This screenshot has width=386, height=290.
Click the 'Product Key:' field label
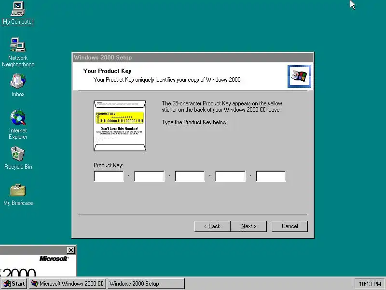(108, 165)
